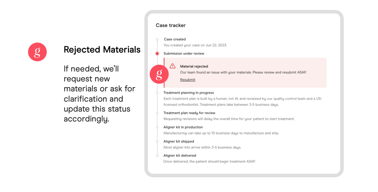Viewport: 378px width, 192px height.
Task: Click the dot next to Treatment planning in progress
Action: click(x=157, y=93)
